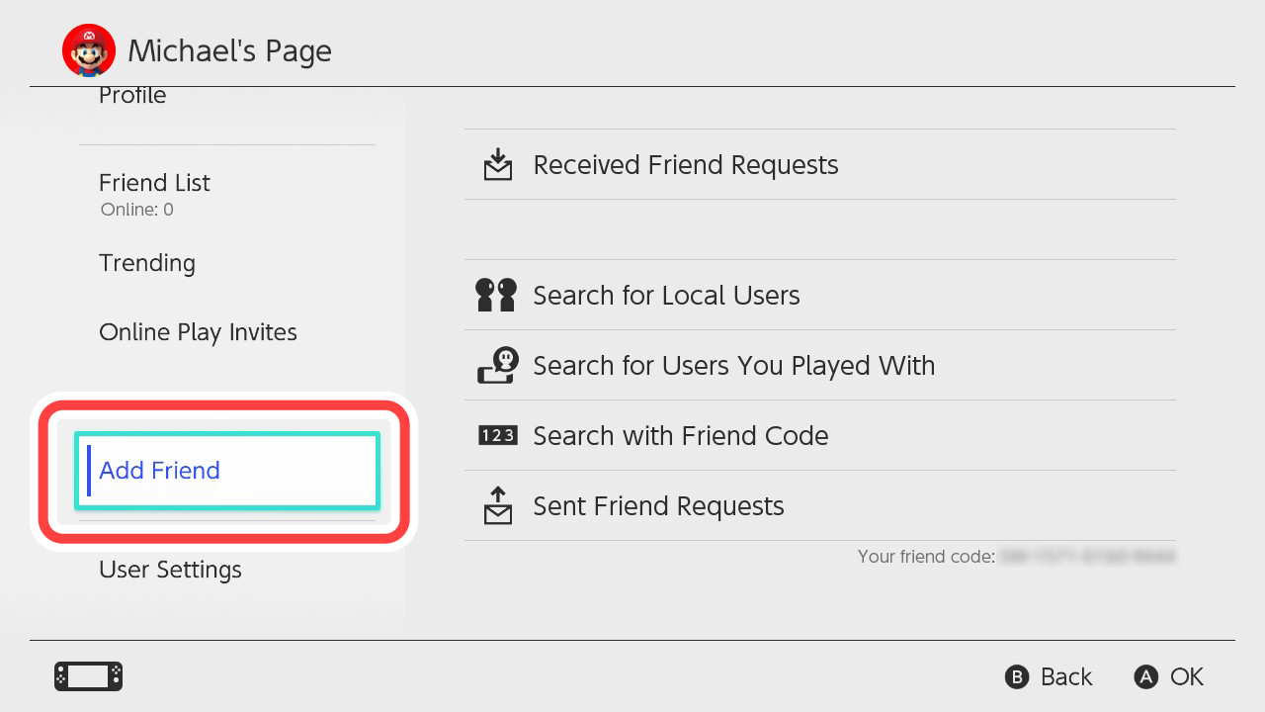Click Sent Friend Requests
This screenshot has height=712, width=1265.
click(658, 505)
